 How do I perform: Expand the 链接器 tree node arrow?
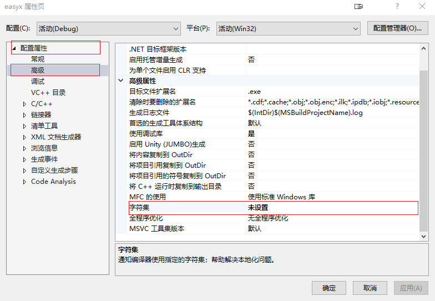point(24,115)
